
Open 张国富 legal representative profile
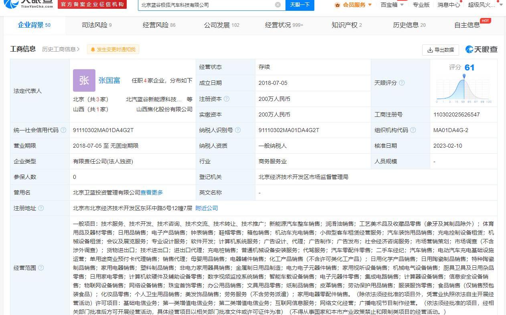(109, 80)
